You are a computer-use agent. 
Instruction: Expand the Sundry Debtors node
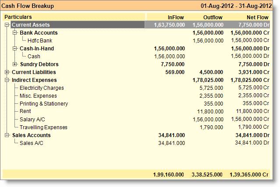tap(15, 64)
